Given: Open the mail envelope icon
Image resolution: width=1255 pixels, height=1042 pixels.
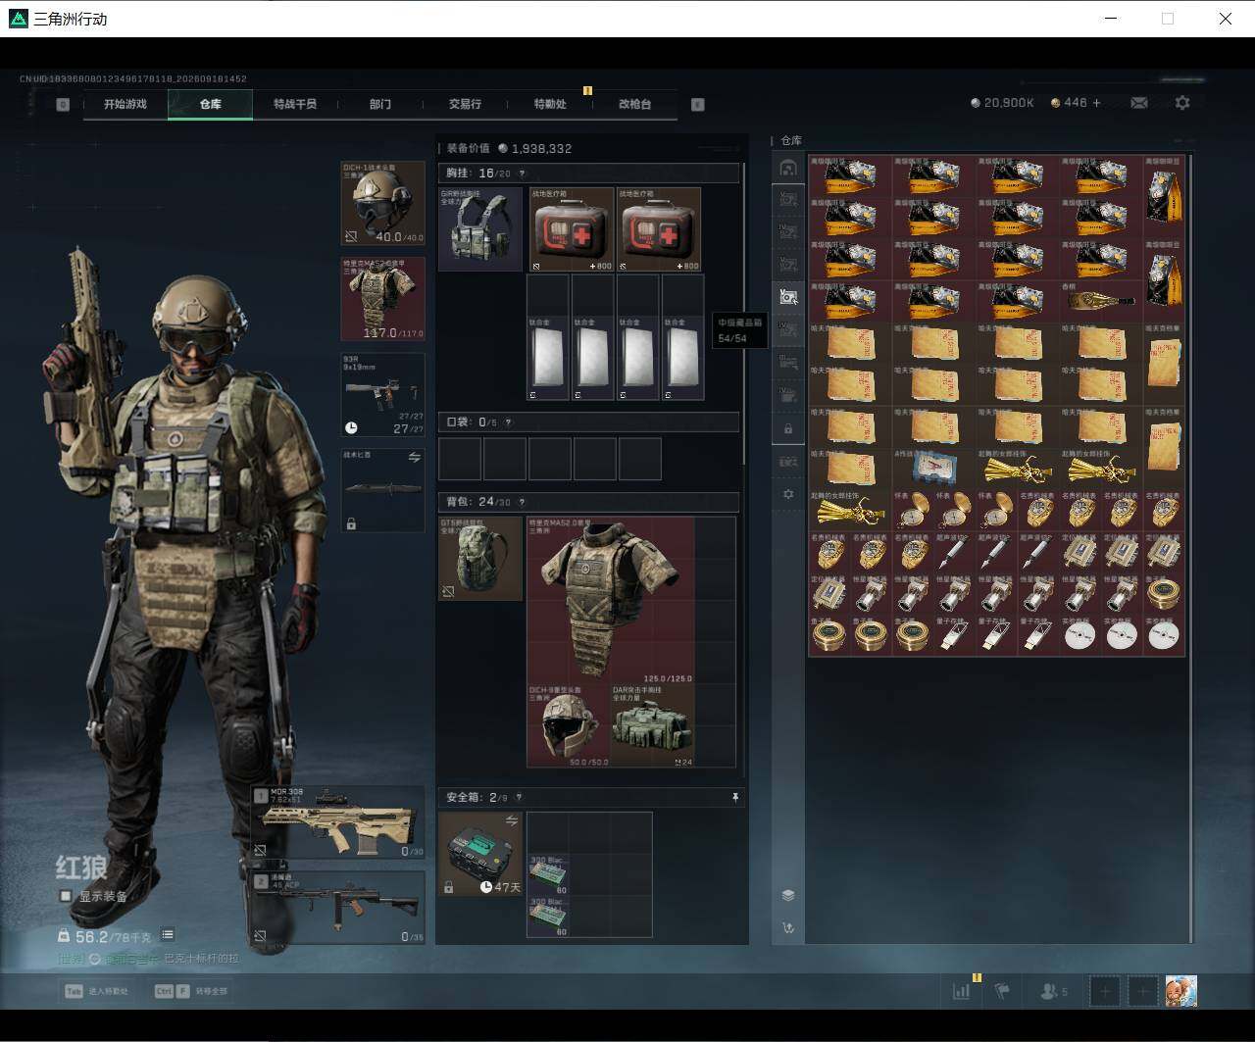Looking at the screenshot, I should (x=1139, y=103).
